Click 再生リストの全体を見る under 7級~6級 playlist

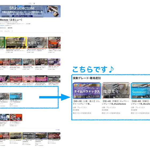coord(111,113)
